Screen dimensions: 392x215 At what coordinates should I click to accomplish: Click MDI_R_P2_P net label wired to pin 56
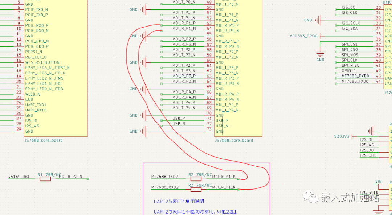(184, 39)
